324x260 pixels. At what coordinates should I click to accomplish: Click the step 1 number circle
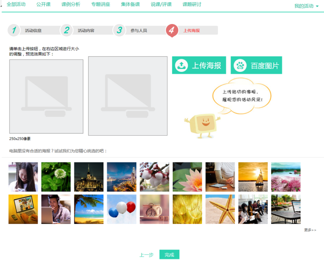[14, 30]
